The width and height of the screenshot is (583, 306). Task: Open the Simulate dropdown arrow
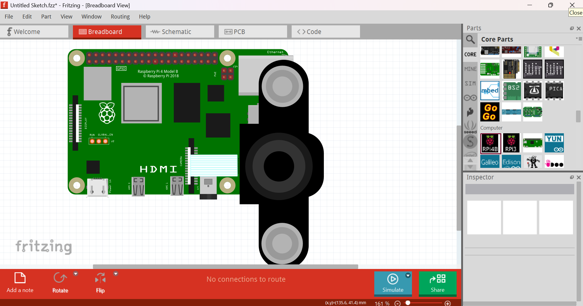point(408,275)
